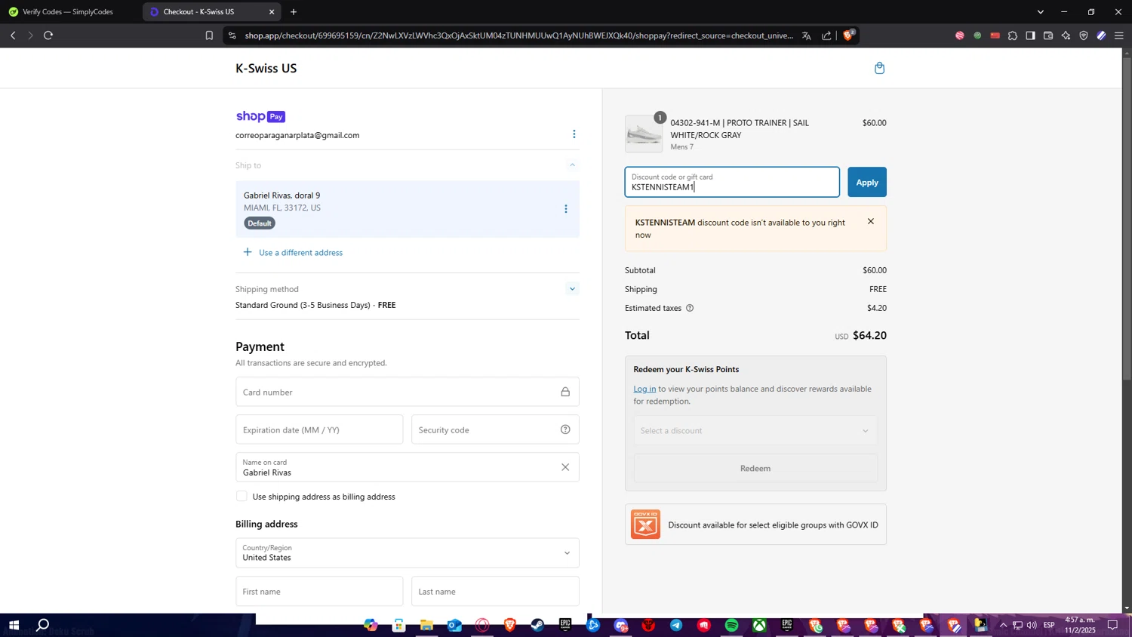Click the Proto Trainer shoe thumbnail

644,134
